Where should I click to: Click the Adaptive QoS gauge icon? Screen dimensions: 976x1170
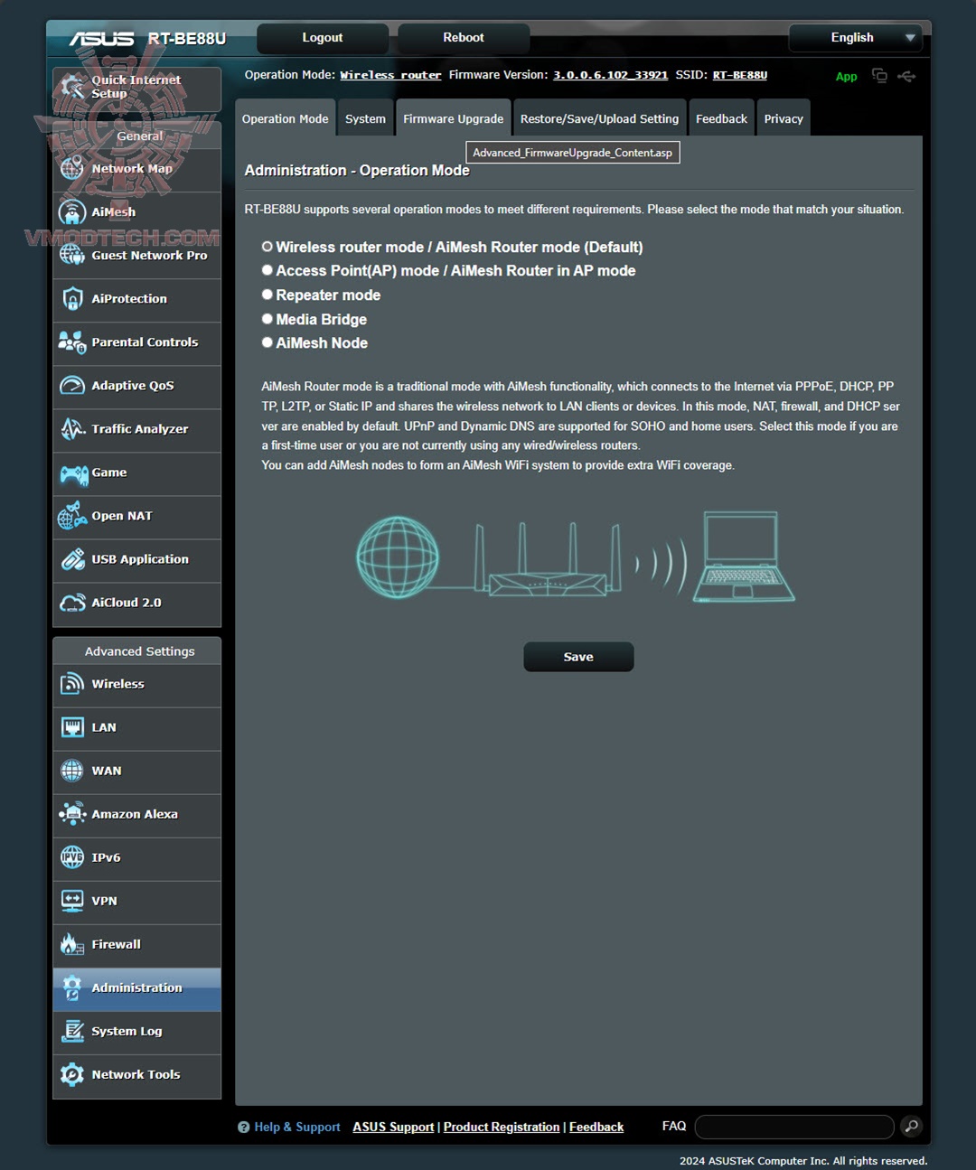(72, 385)
